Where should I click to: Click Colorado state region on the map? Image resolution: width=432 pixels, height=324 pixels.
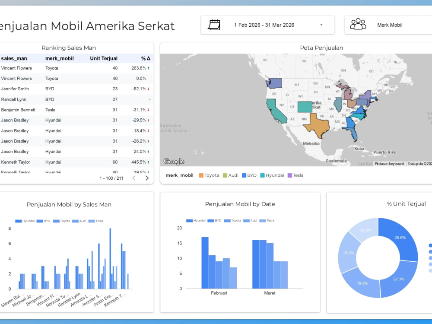point(305,107)
